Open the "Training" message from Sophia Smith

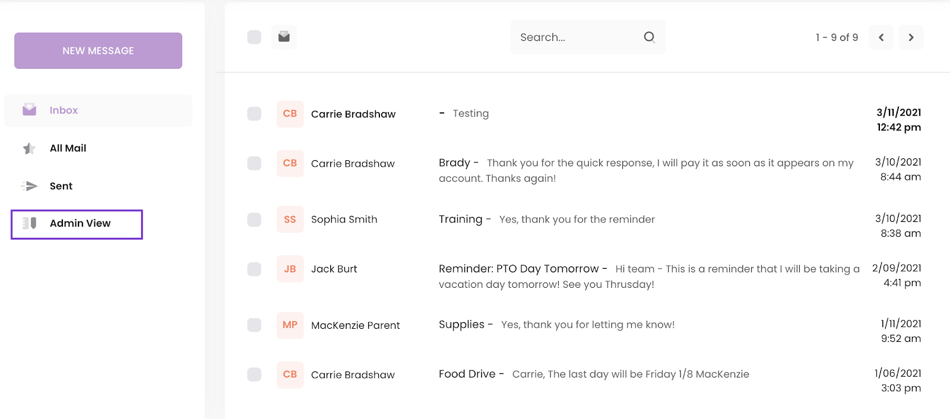tap(547, 220)
